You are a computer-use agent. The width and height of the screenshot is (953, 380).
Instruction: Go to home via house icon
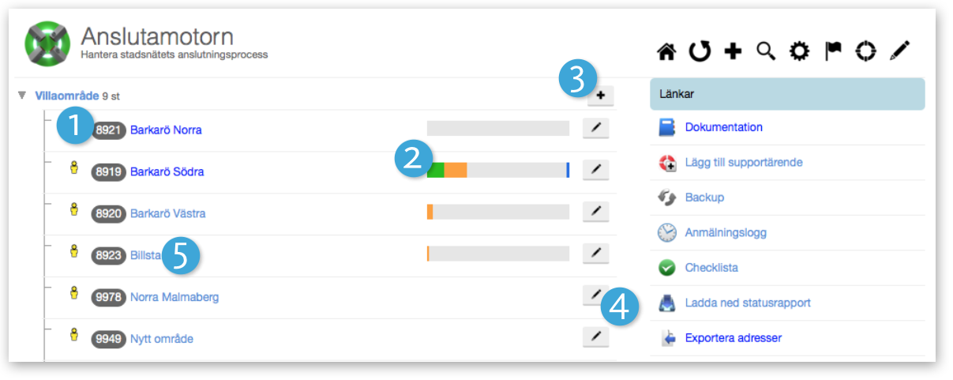[666, 52]
